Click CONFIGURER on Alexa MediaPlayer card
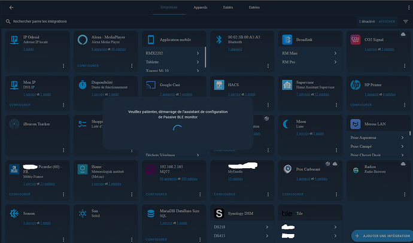Screen dimensions: 413x243 pyautogui.click(x=88, y=66)
